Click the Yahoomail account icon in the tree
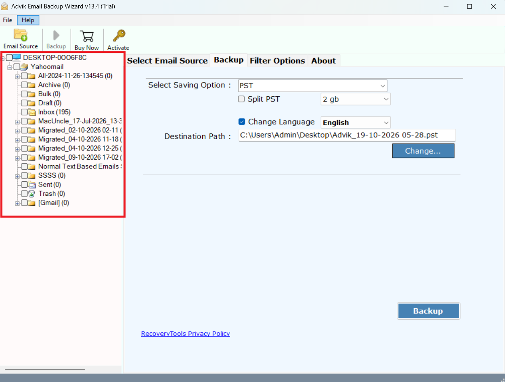The width and height of the screenshot is (505, 382). [x=24, y=67]
